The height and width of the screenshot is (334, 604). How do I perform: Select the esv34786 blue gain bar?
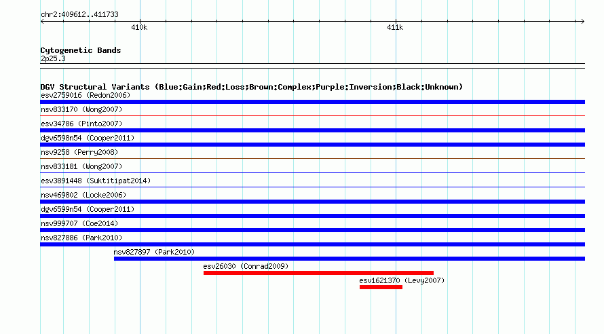tap(312, 130)
